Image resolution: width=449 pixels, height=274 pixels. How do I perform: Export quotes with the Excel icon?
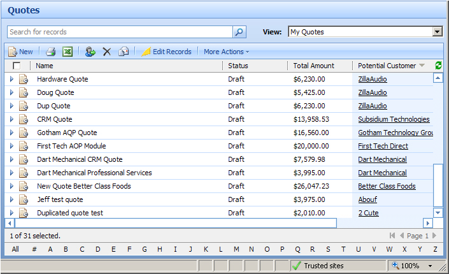[68, 52]
